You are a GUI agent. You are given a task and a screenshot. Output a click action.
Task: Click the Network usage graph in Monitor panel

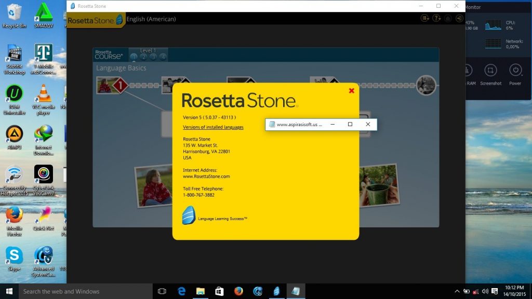click(493, 44)
